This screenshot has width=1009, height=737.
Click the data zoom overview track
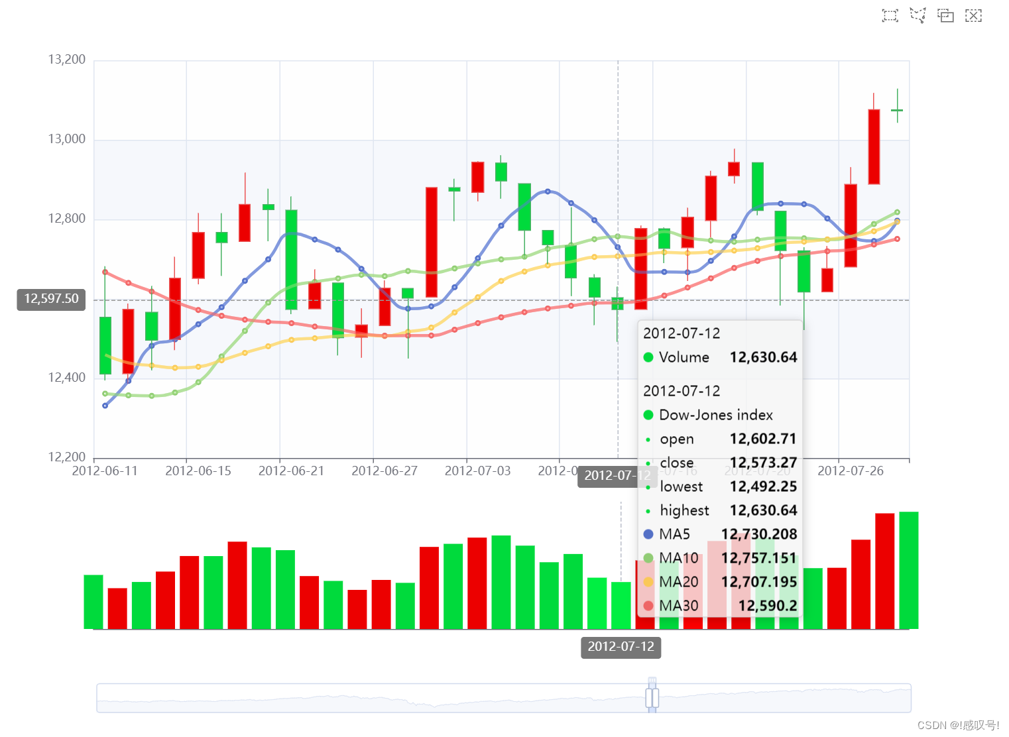click(x=504, y=698)
